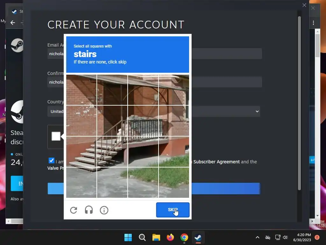
Task: Open Windows taskbar Search
Action: tap(142, 237)
